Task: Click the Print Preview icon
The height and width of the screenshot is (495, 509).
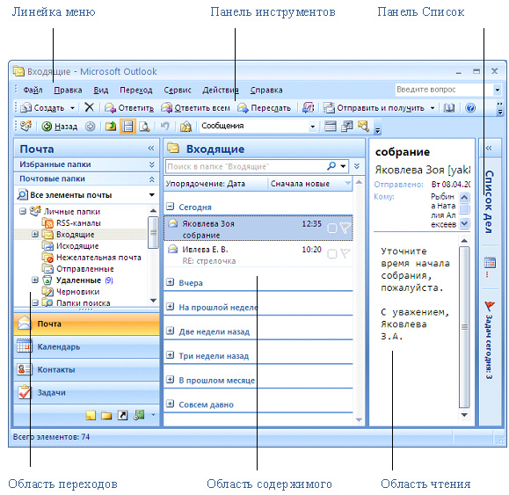Action: pyautogui.click(x=144, y=127)
